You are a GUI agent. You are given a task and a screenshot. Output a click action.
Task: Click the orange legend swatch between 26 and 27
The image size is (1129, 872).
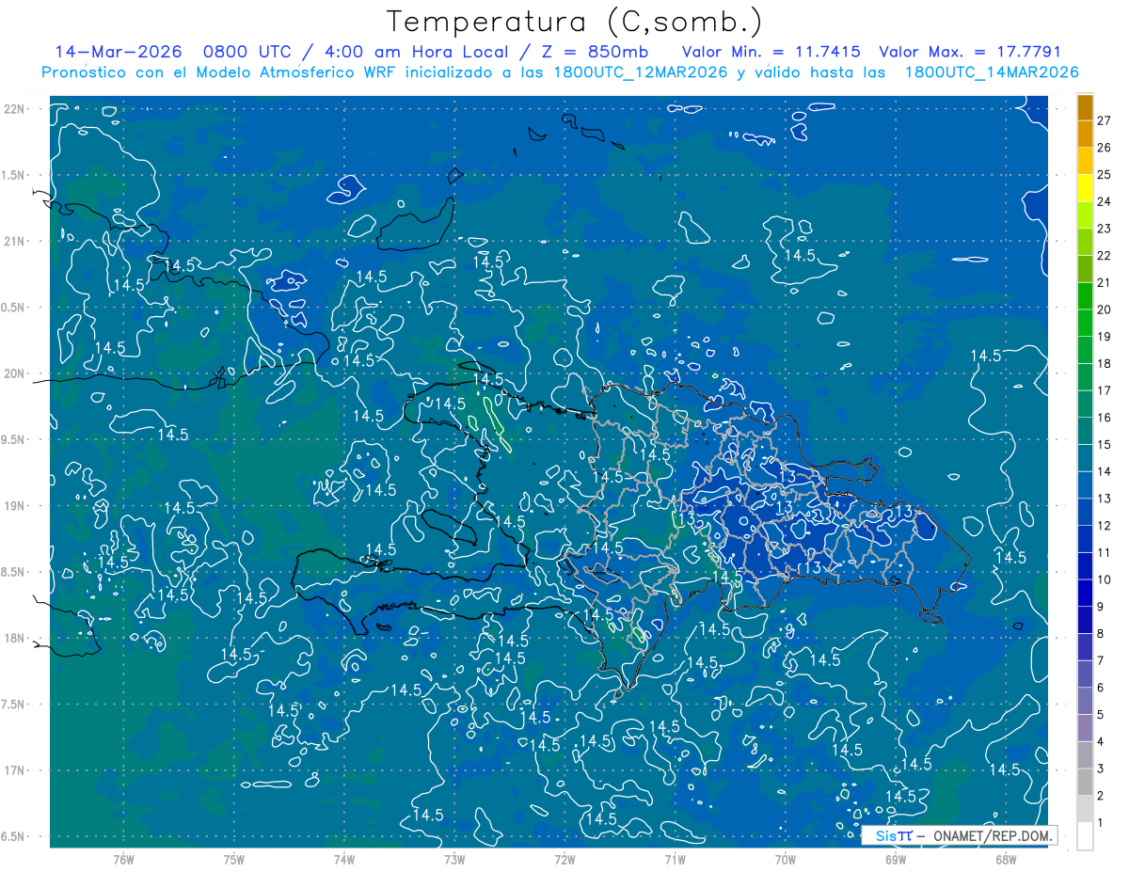point(1085,134)
